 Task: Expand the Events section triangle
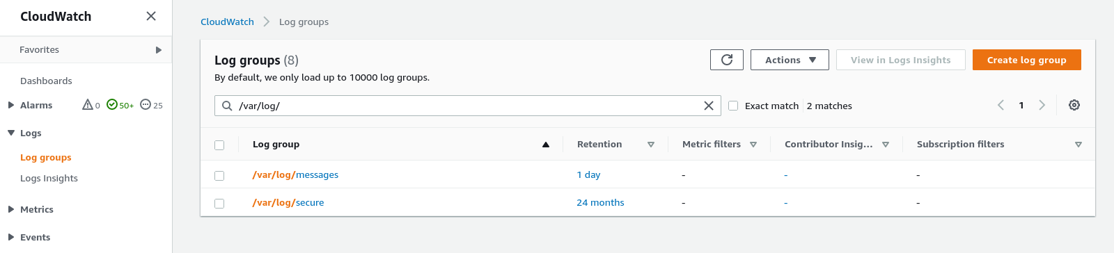(11, 237)
